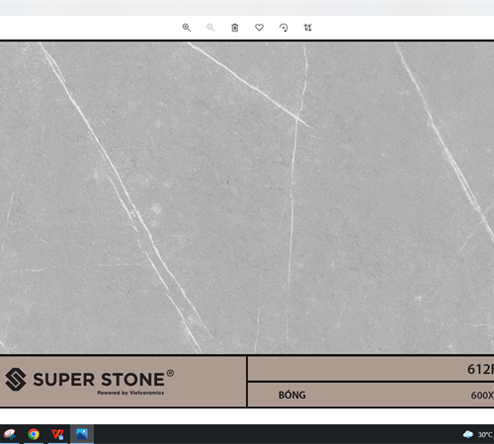494x444 pixels.
Task: Open the weather cloud icon in system tray
Action: pyautogui.click(x=467, y=434)
